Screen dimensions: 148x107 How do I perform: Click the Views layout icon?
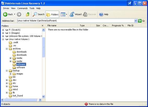[63, 14]
